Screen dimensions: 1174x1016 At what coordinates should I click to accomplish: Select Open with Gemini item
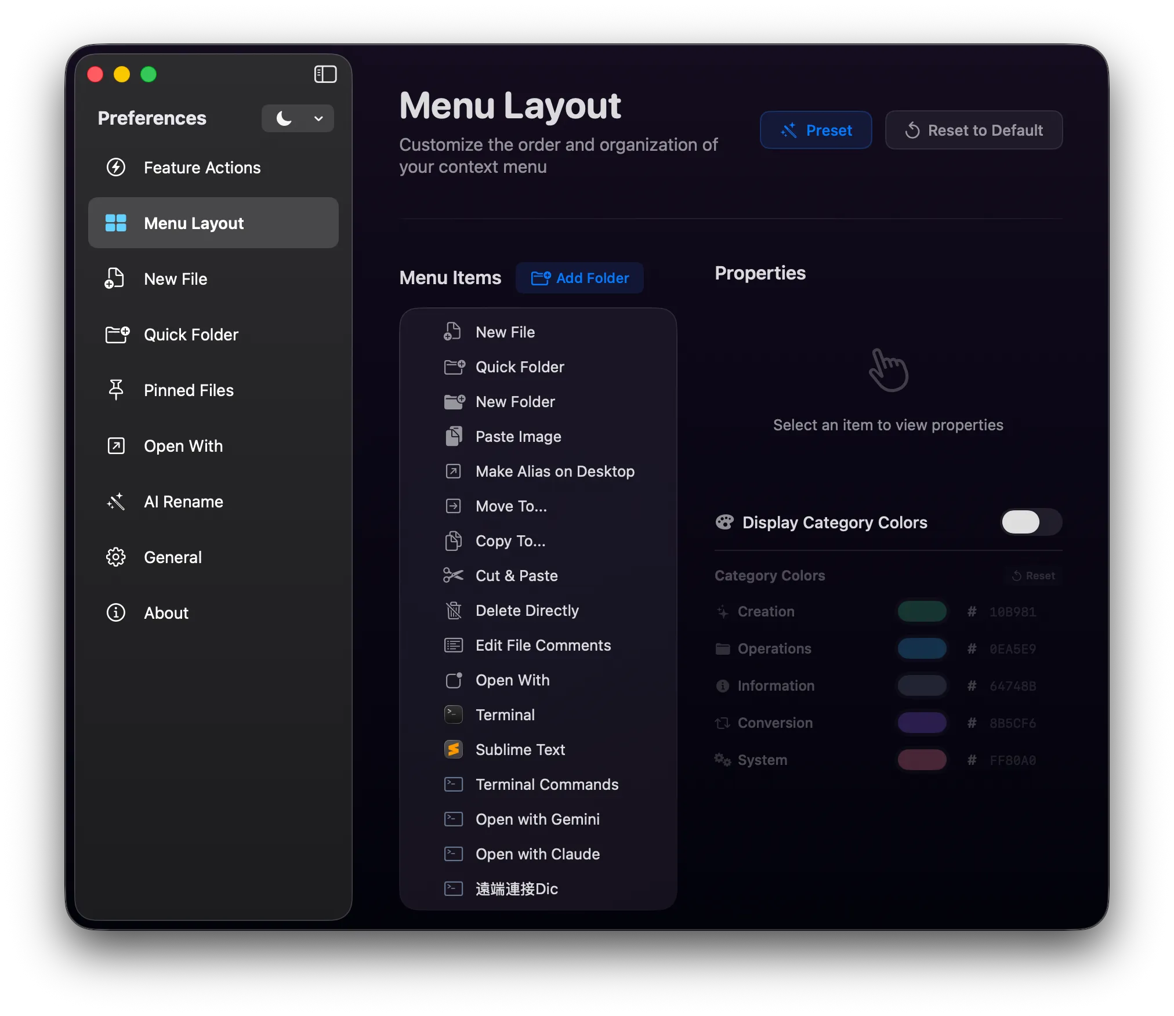[x=538, y=819]
